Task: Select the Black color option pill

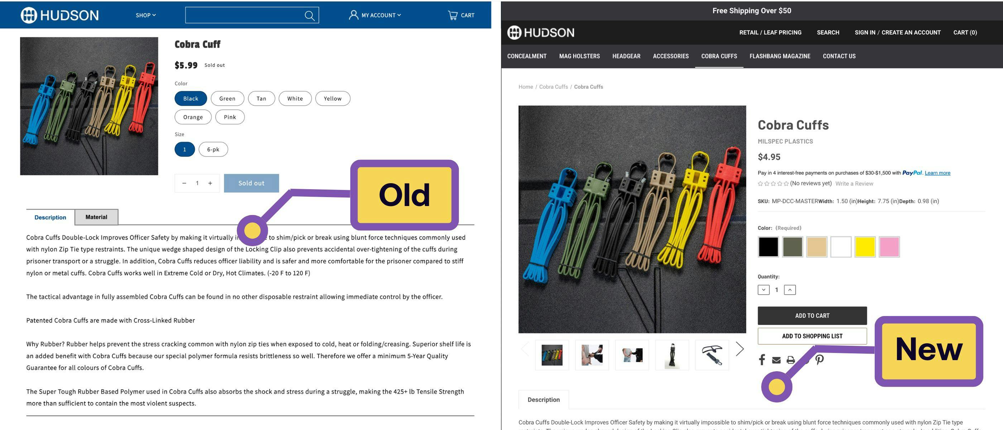Action: 191,99
